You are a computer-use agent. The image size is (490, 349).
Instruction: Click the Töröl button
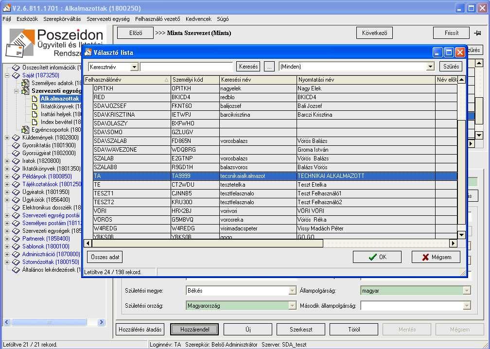[354, 330]
